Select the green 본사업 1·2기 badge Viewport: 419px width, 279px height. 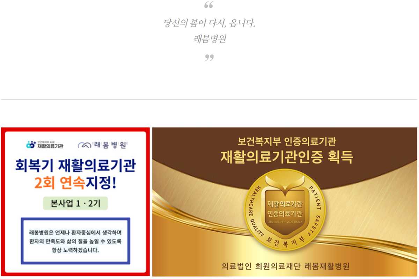[75, 203]
